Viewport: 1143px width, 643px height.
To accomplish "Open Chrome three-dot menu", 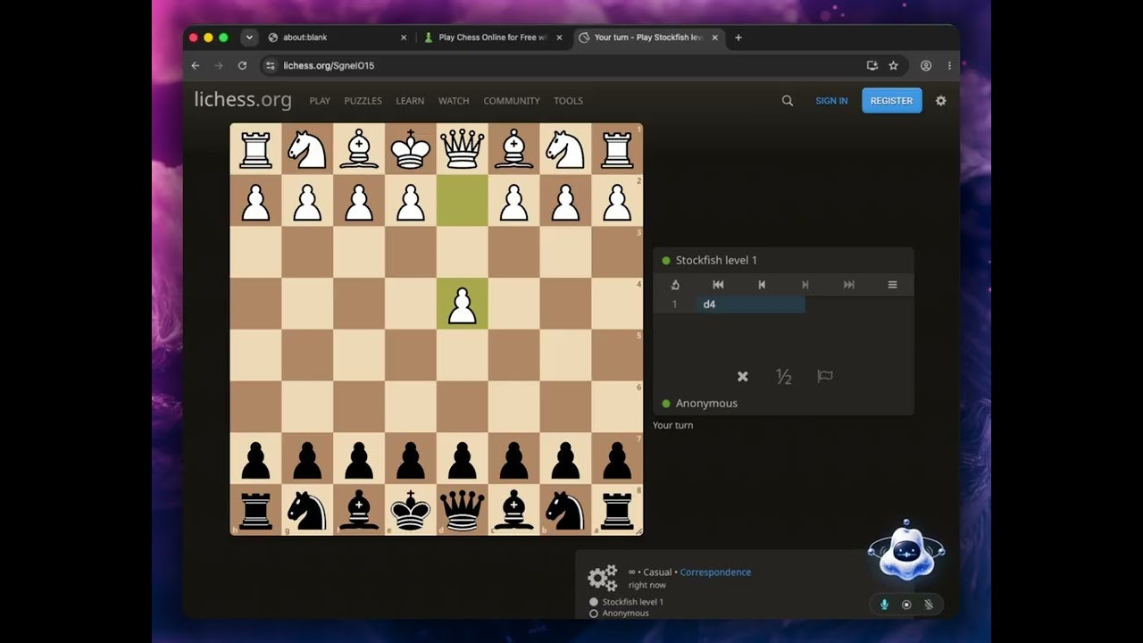I will (x=948, y=65).
